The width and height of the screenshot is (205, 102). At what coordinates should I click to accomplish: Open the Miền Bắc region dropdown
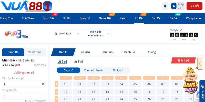[98, 33]
